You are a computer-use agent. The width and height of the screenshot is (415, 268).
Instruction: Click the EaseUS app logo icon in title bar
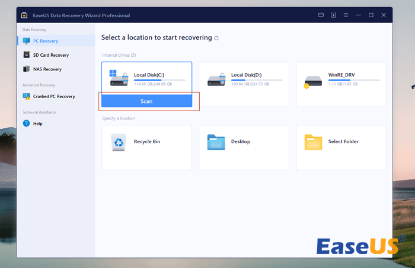(24, 15)
